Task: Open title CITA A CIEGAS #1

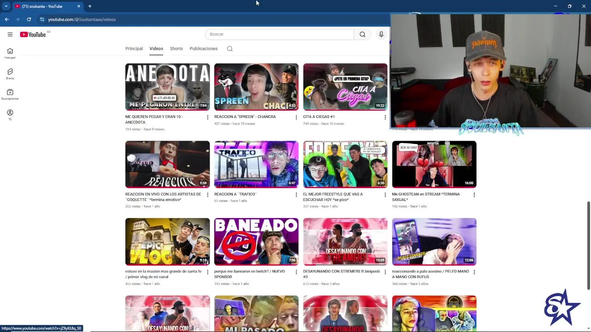Action: [x=319, y=117]
